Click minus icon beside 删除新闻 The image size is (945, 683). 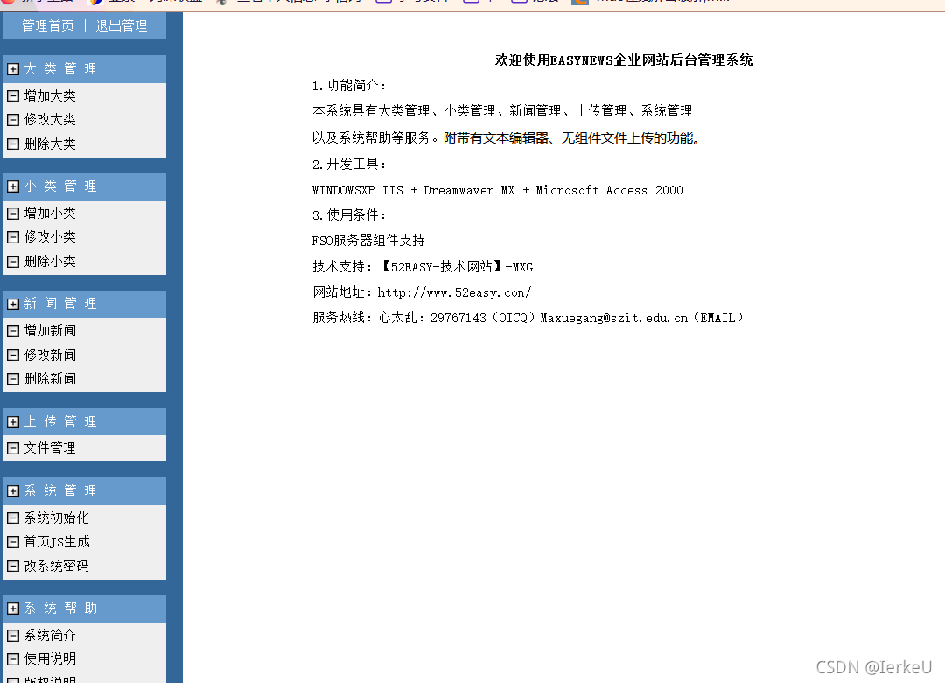(12, 379)
